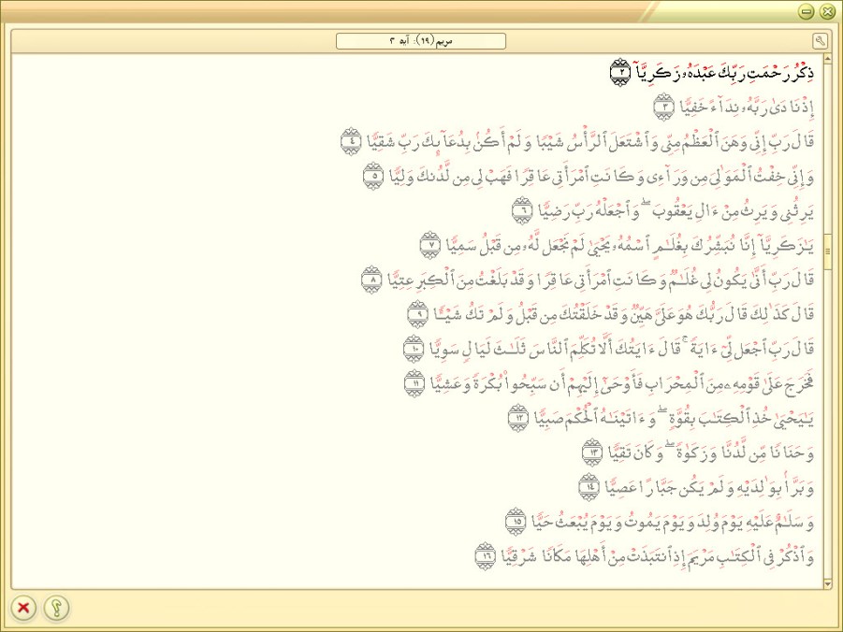Image resolution: width=843 pixels, height=632 pixels.
Task: Select verse marker number 11
Action: (x=414, y=383)
